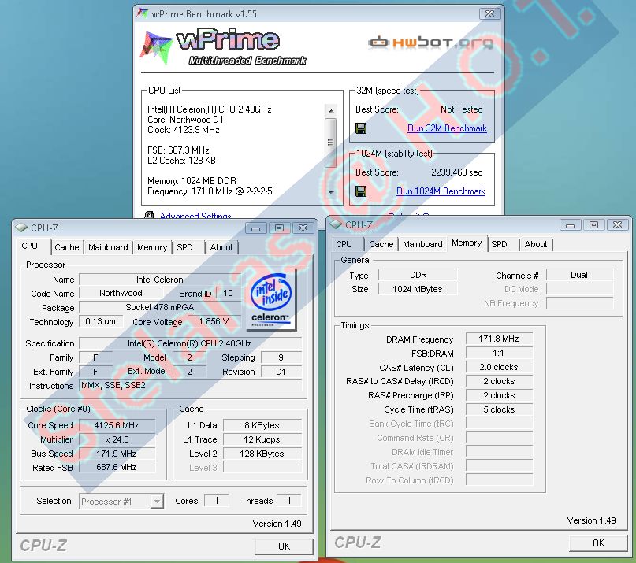Select Memory tab in right CPU-Z window
Screen dimensions: 636x563
click(467, 243)
